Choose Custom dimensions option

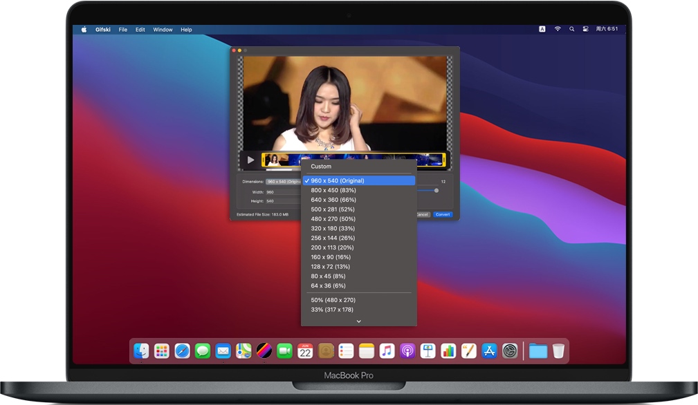(321, 167)
